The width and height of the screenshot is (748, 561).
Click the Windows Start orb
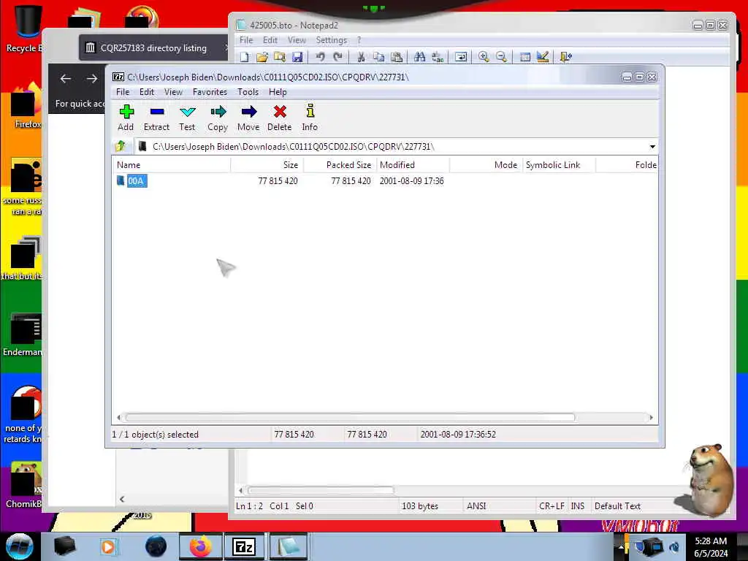pyautogui.click(x=20, y=546)
